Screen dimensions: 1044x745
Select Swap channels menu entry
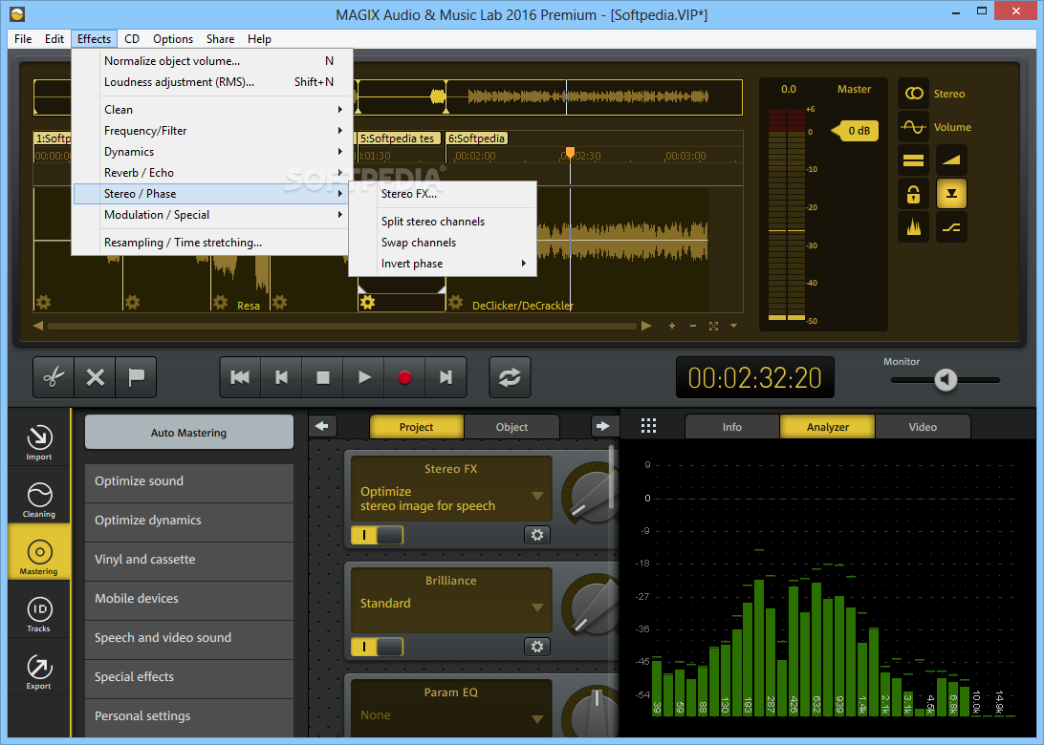point(443,243)
